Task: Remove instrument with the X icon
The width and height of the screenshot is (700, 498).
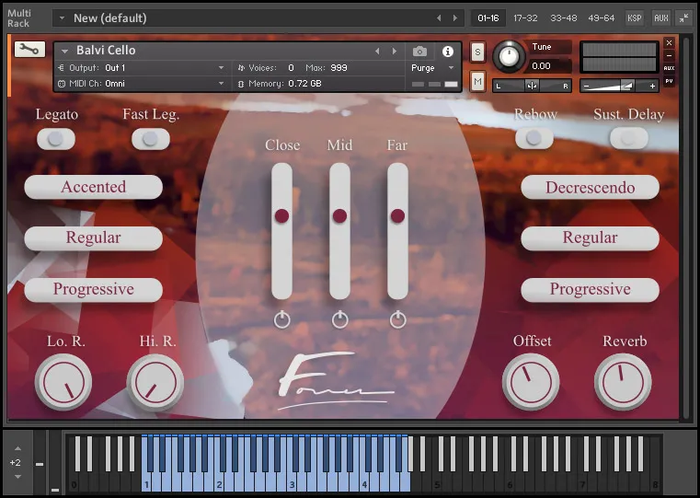Action: click(669, 43)
